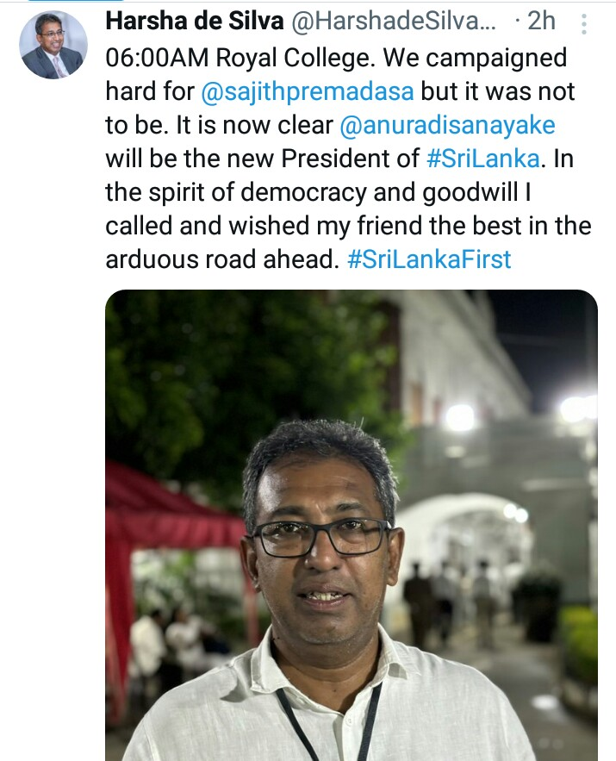The width and height of the screenshot is (616, 761).
Task: Click the phrase "arduous road ahead" in tweet
Action: point(222,259)
